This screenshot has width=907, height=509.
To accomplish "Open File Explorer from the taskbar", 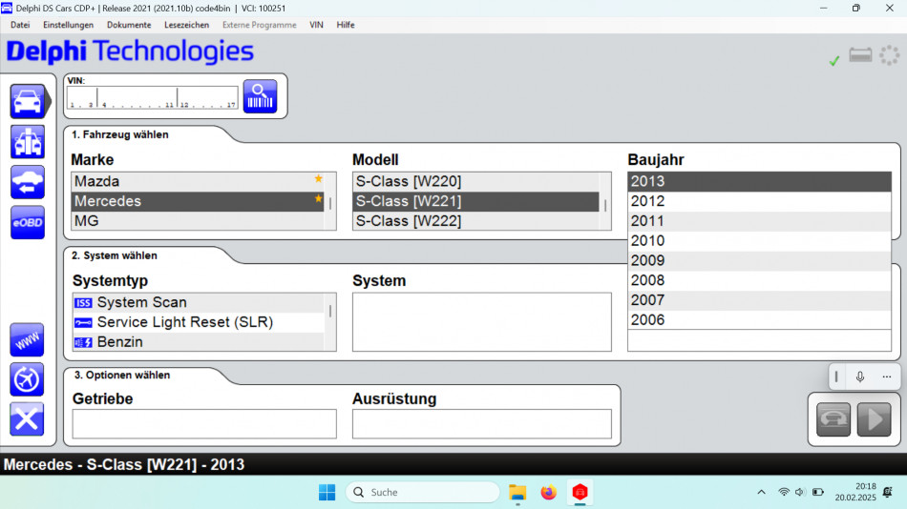I will tap(517, 492).
